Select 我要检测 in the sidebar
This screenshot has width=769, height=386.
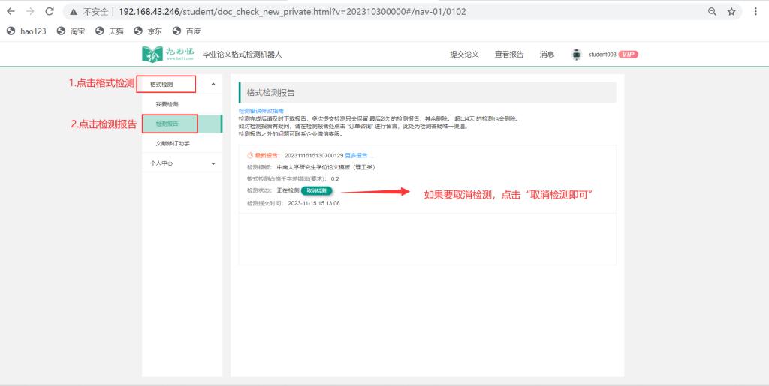[167, 104]
